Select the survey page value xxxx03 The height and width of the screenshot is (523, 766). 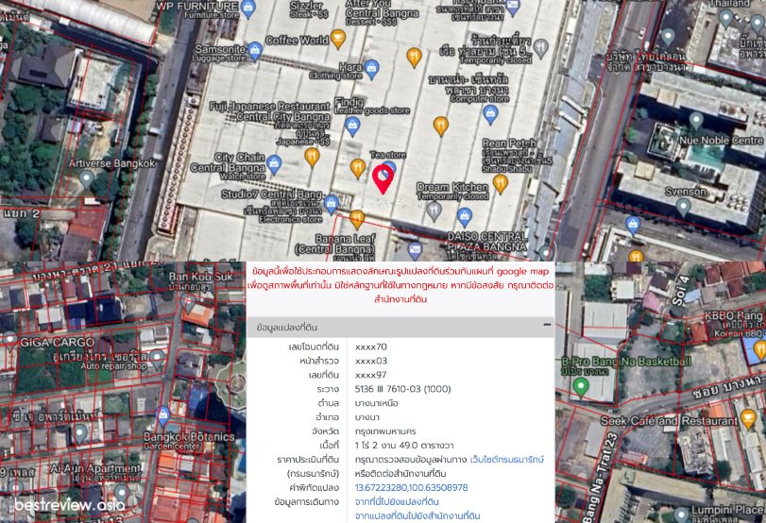point(371,361)
